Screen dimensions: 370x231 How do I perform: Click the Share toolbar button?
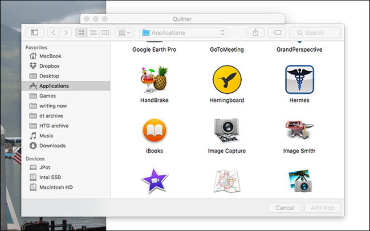point(255,32)
